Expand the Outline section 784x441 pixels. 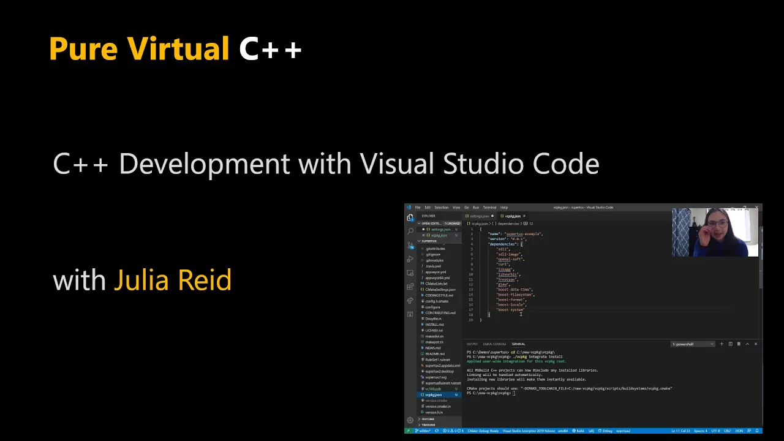(439, 419)
